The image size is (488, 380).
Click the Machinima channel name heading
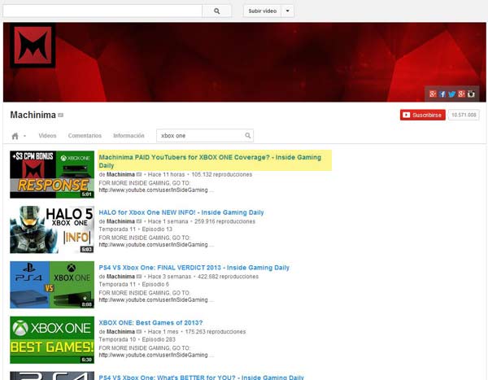point(33,115)
